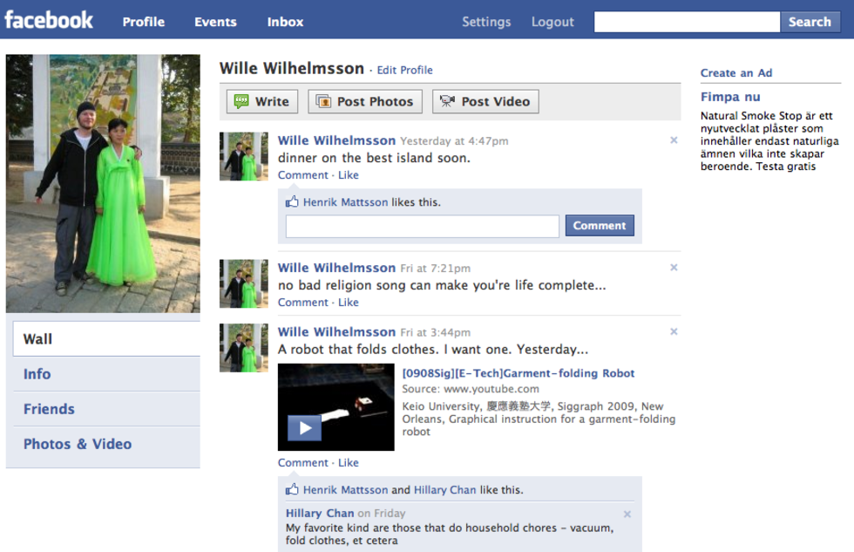Remove the 'bad religion song' post
This screenshot has width=854, height=552.
pyautogui.click(x=674, y=268)
